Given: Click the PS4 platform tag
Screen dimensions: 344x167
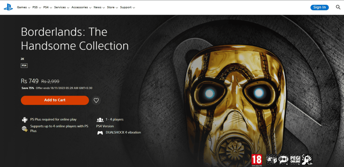Looking at the screenshot, I should coord(24,66).
